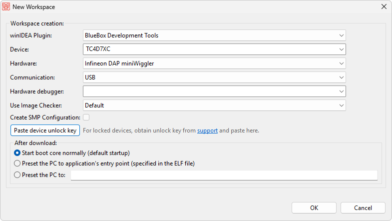
Task: Open the Use Image Checker dropdown
Action: pyautogui.click(x=214, y=105)
